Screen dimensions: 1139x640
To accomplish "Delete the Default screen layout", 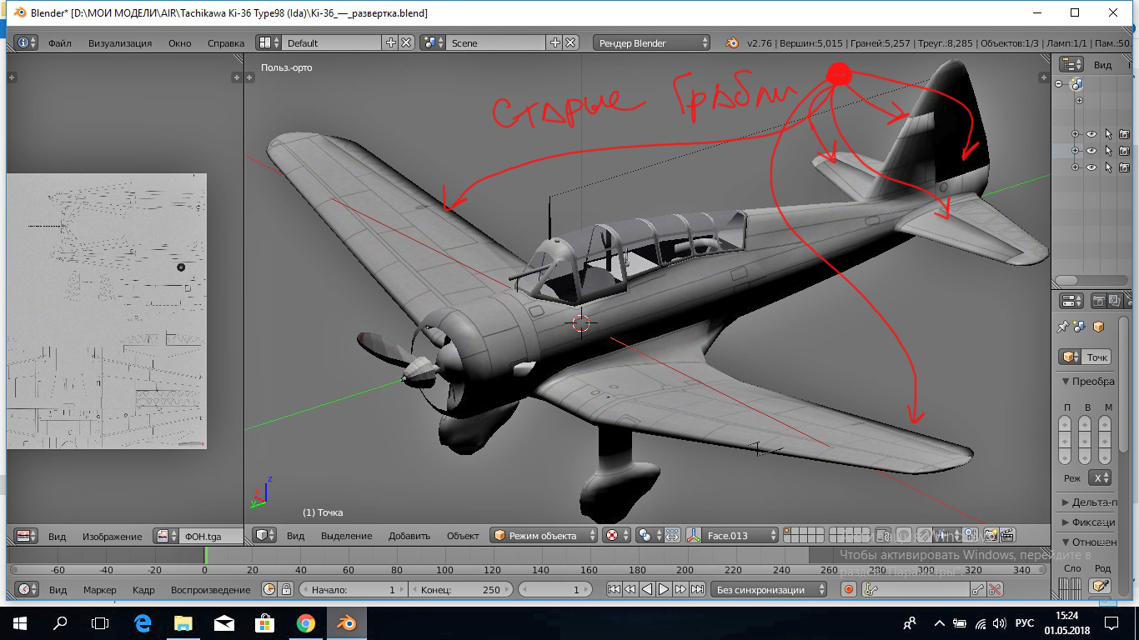I will tap(406, 42).
